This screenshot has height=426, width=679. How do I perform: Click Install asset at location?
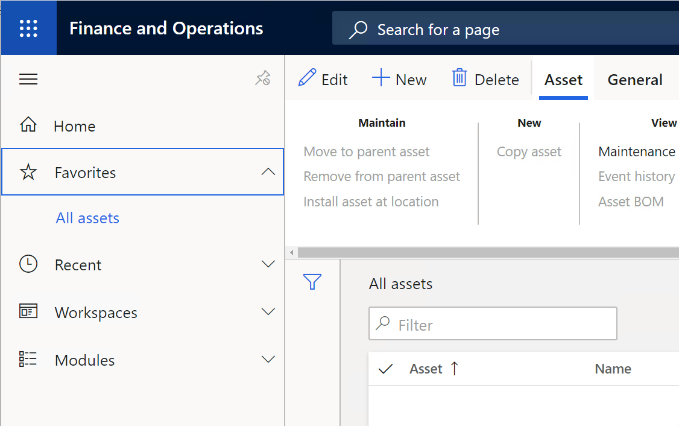(x=371, y=202)
